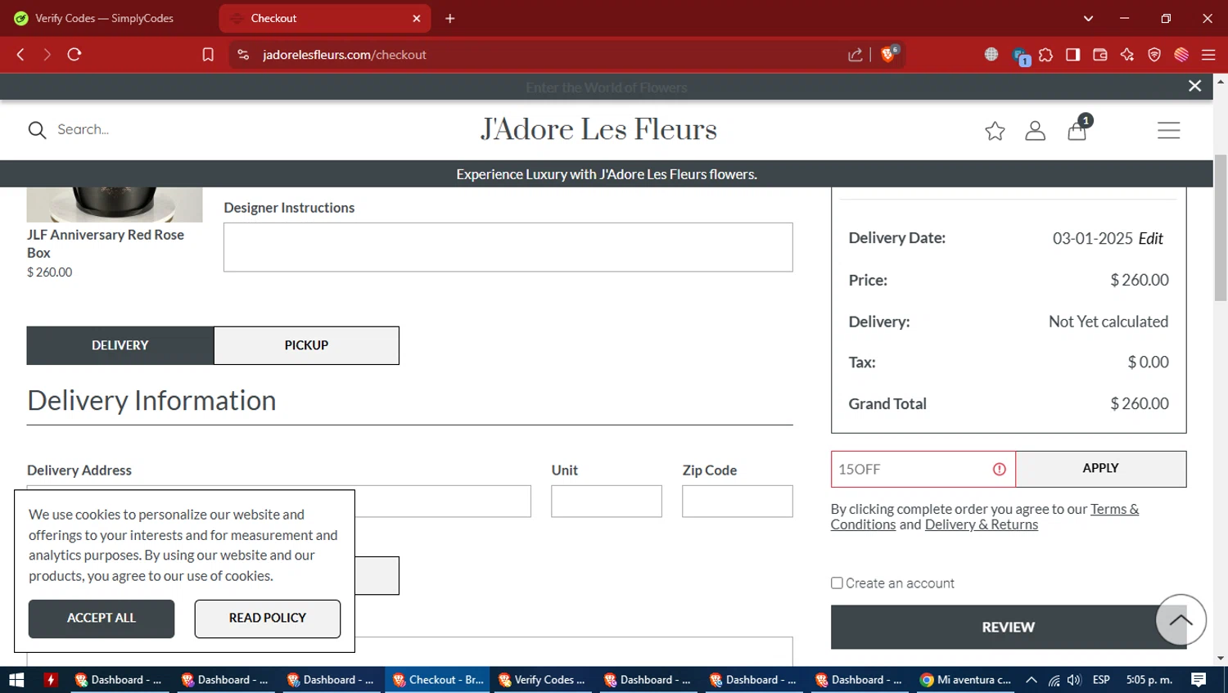
Task: Reload the checkout page
Action: coord(74,55)
